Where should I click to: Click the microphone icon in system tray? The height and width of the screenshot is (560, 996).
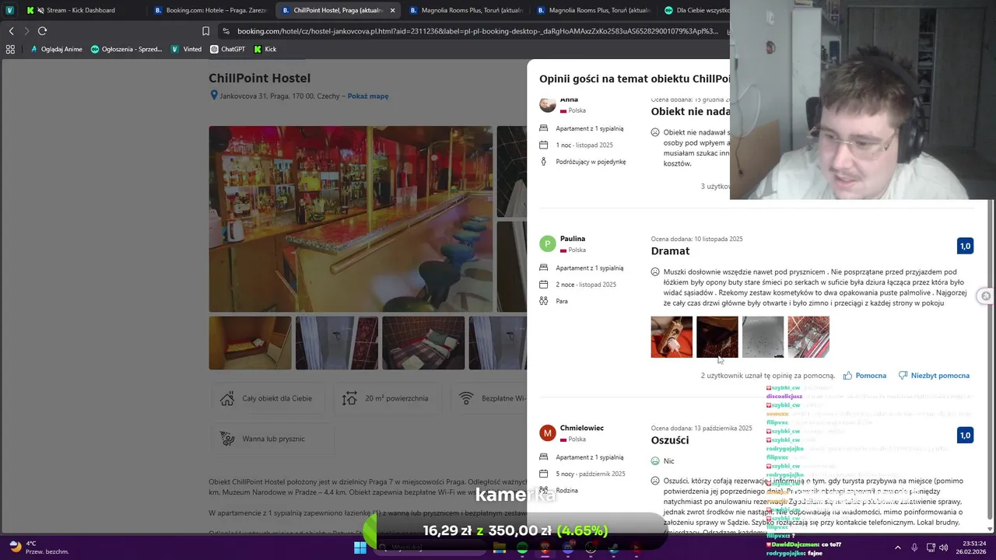[914, 548]
